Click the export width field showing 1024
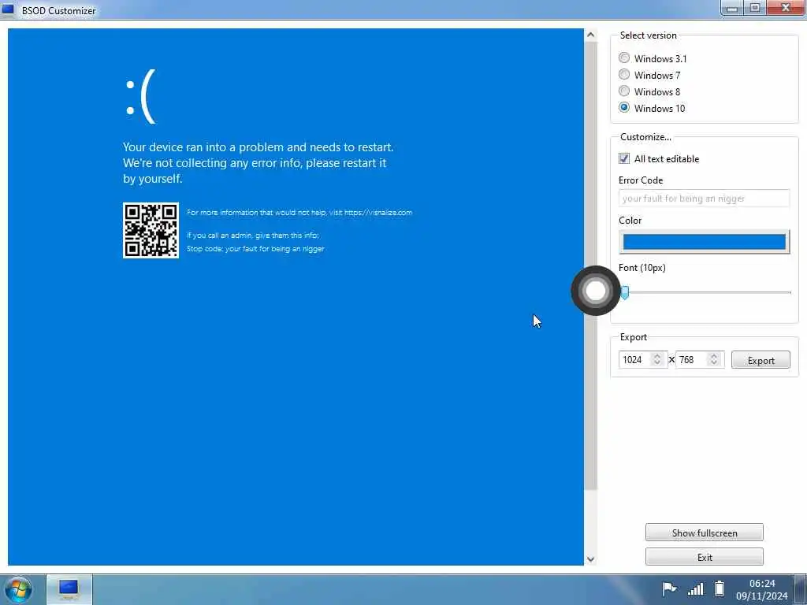Image resolution: width=807 pixels, height=605 pixels. point(636,359)
